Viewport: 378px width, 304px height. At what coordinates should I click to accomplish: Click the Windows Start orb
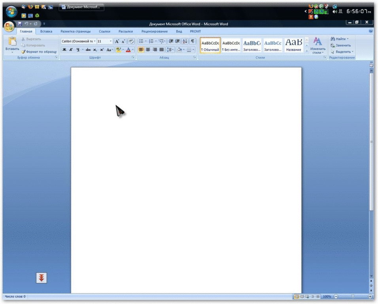[11, 11]
